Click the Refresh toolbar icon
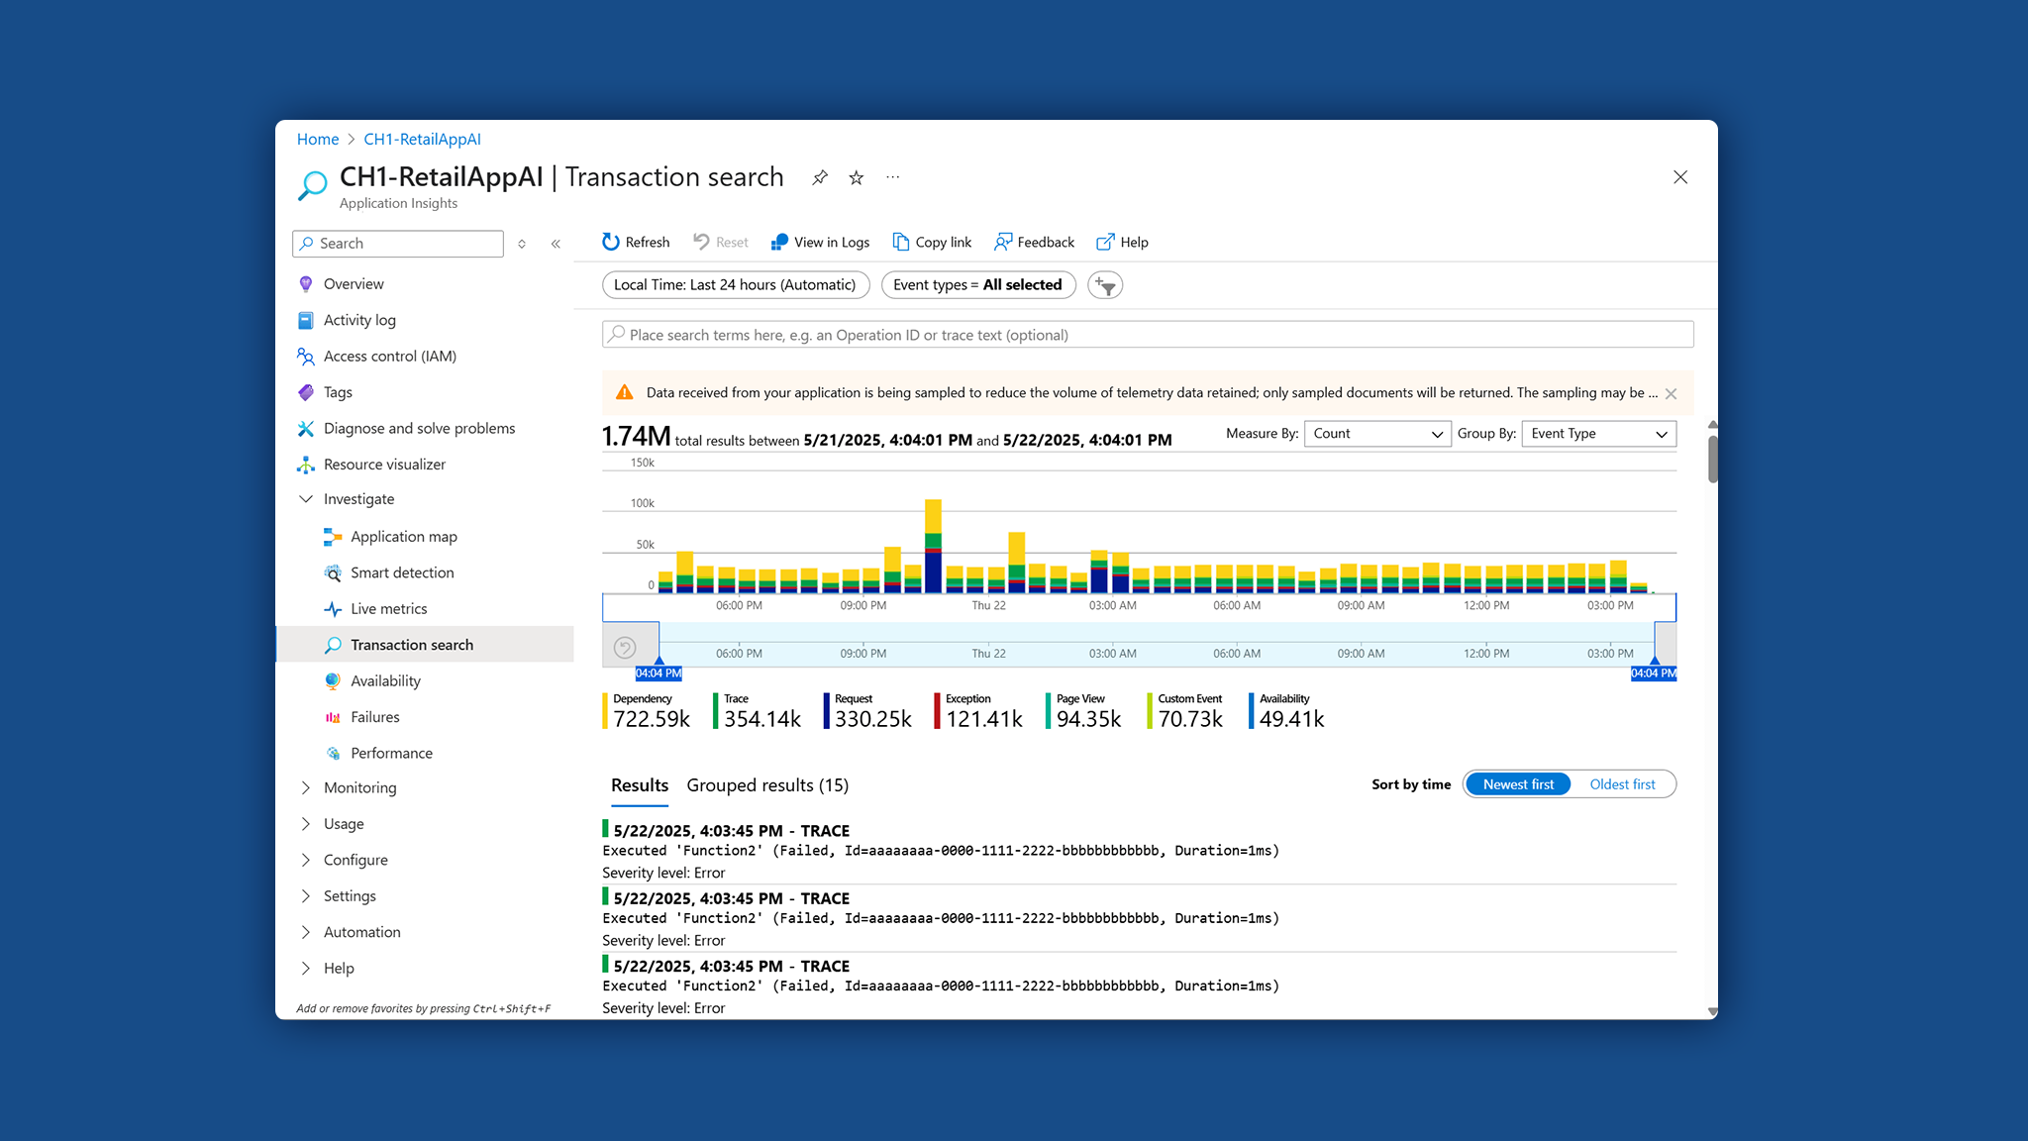The height and width of the screenshot is (1141, 2028). coord(611,242)
